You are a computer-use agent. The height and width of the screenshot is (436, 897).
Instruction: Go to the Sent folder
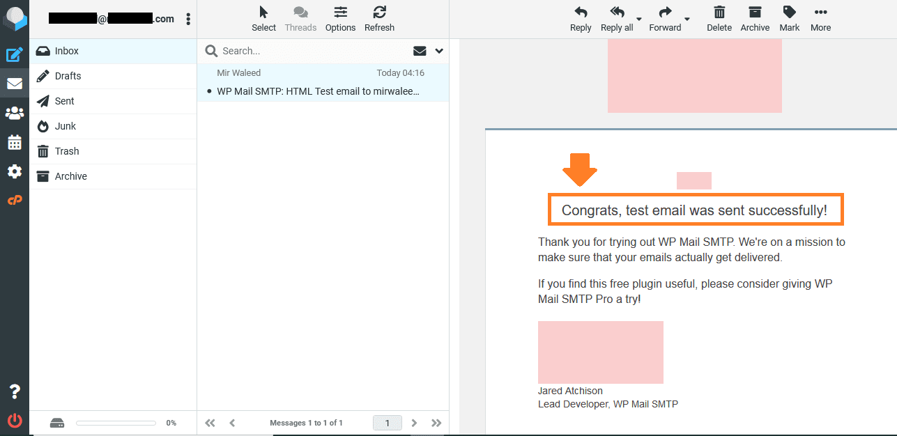pyautogui.click(x=113, y=101)
